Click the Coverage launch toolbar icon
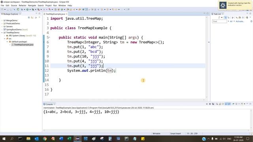Viewport: 253px width, 142px height. (x=33, y=9)
